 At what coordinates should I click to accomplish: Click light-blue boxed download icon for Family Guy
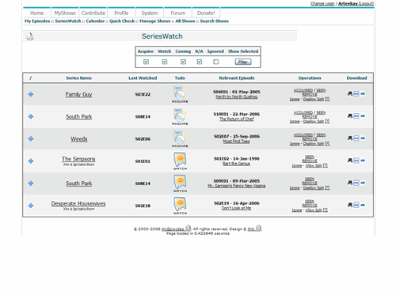click(x=356, y=94)
